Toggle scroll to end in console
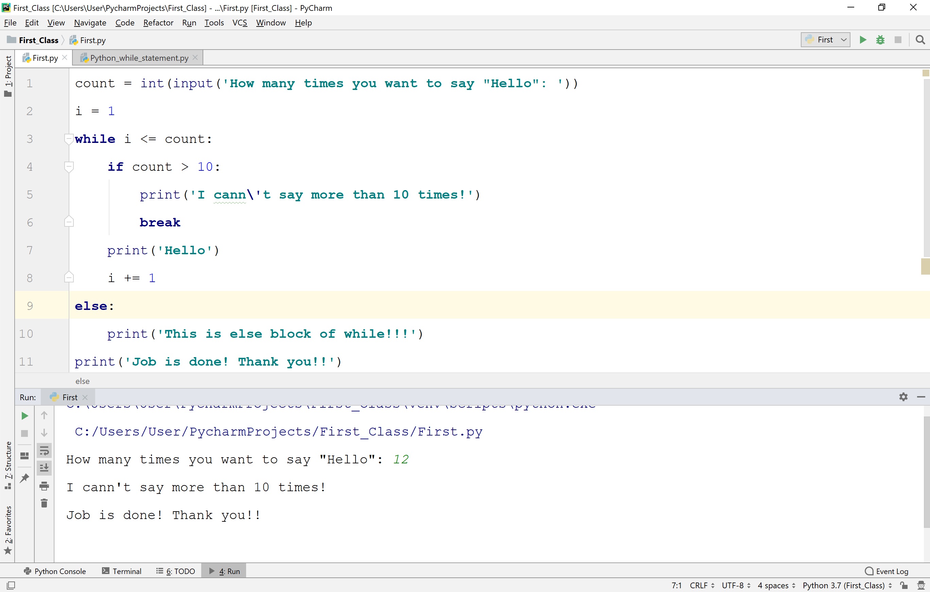The image size is (930, 592). click(x=44, y=468)
